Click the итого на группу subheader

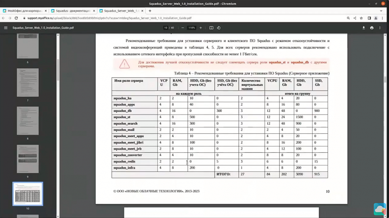coord(297,94)
